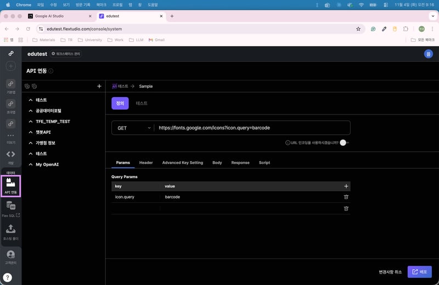Viewport: 439px width, 285px height.
Task: Collapse the TFE_TEMP_TEST folder
Action: click(31, 122)
